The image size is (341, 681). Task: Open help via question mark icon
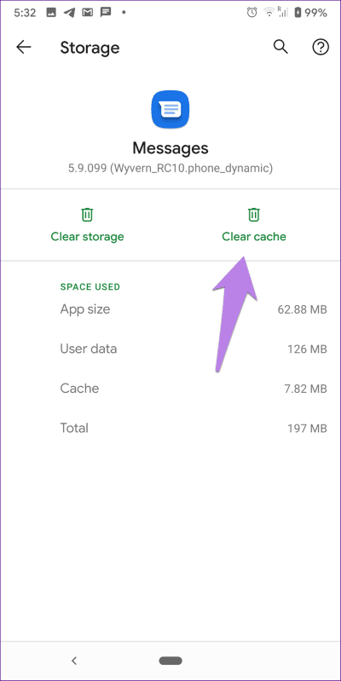point(321,47)
